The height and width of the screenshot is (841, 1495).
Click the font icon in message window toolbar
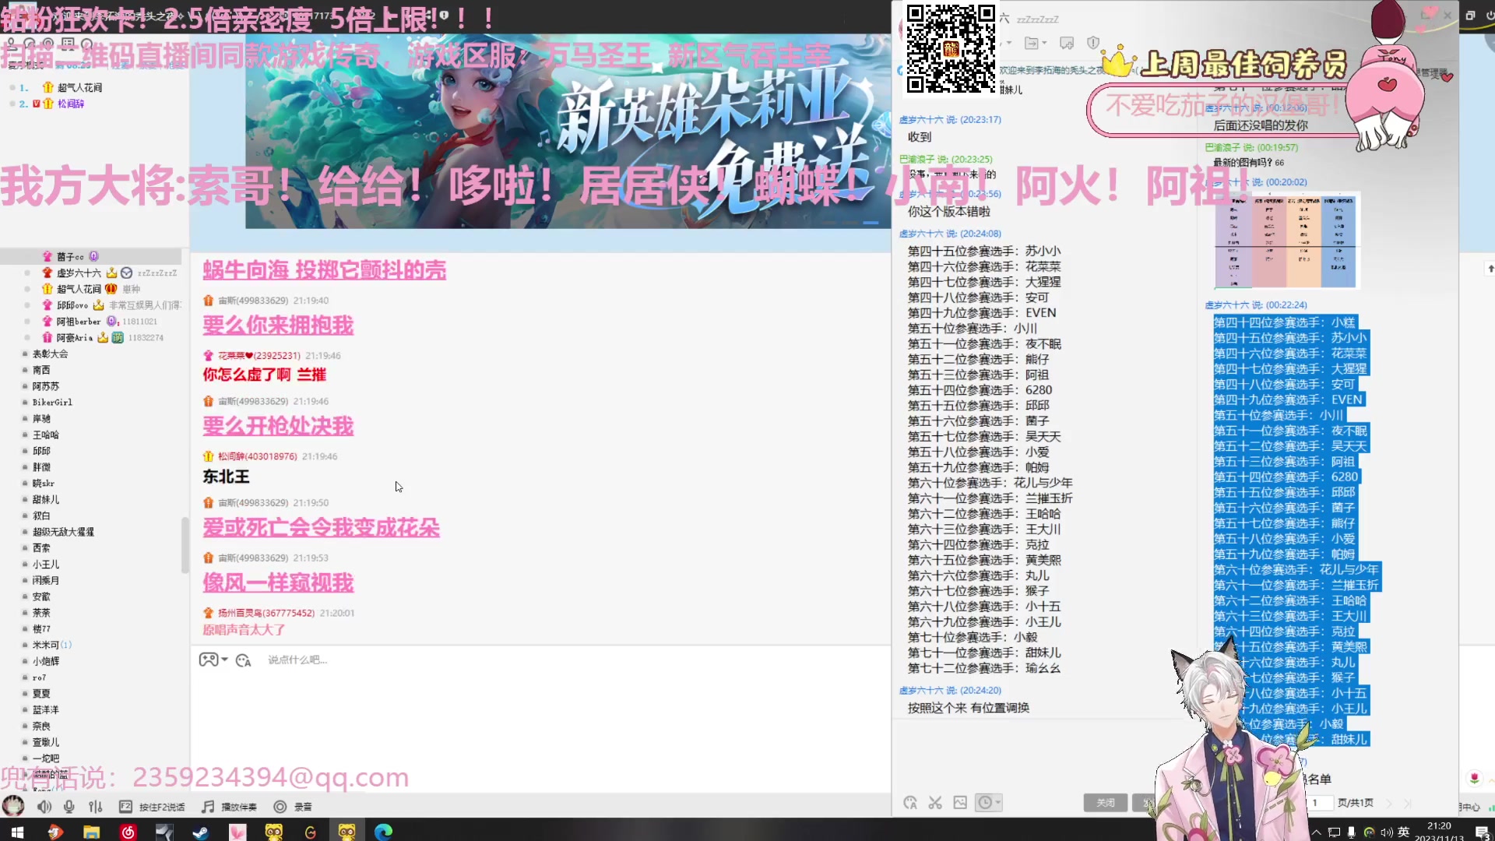(910, 803)
